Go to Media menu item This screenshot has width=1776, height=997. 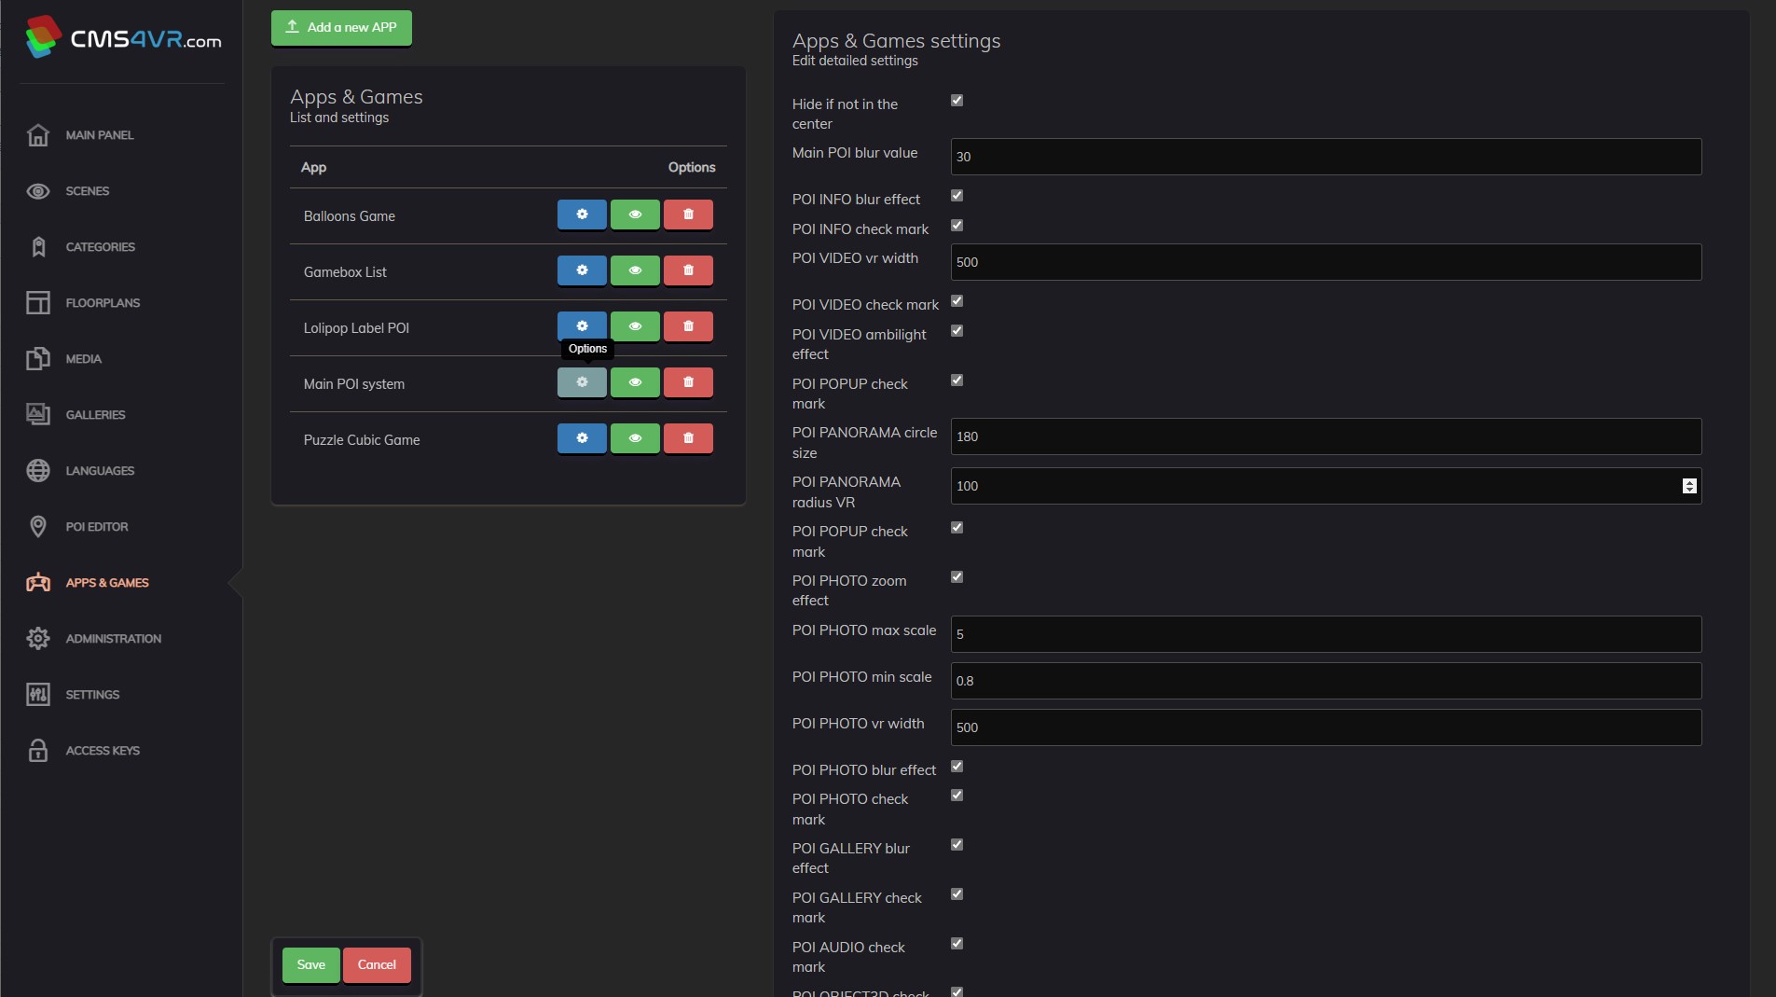pos(84,359)
